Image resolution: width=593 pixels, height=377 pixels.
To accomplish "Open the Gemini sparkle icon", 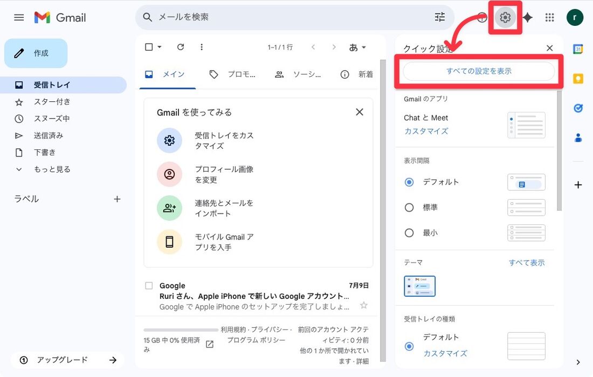I will (x=528, y=17).
